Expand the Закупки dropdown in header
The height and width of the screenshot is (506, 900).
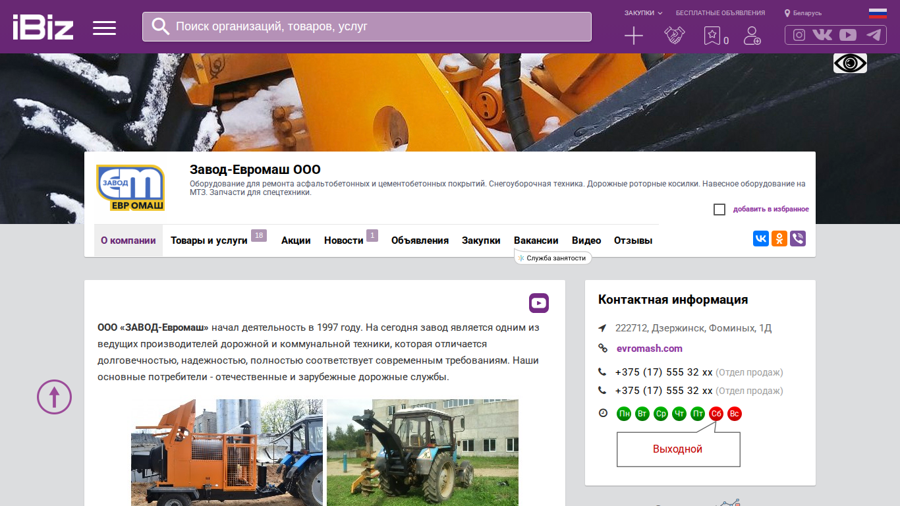(x=643, y=13)
